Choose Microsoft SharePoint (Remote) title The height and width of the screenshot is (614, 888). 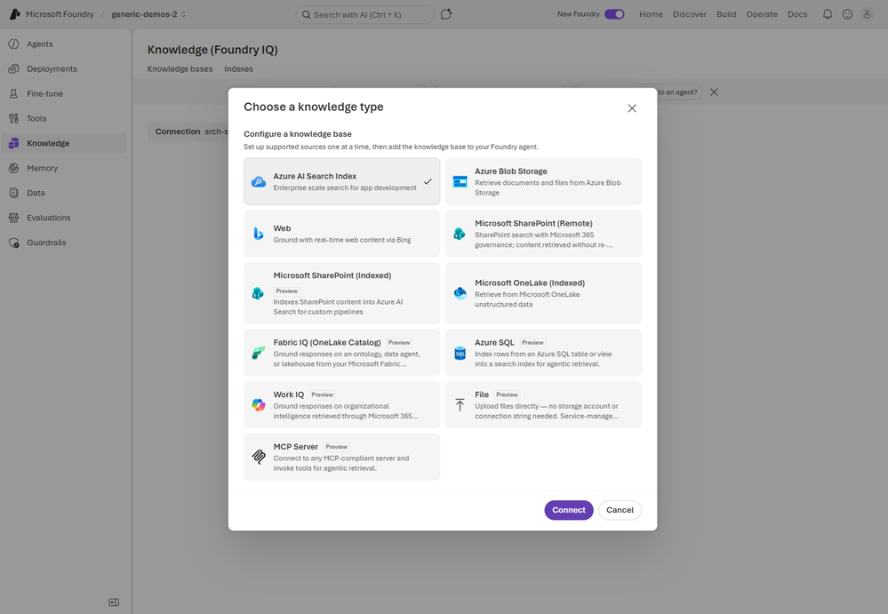533,223
